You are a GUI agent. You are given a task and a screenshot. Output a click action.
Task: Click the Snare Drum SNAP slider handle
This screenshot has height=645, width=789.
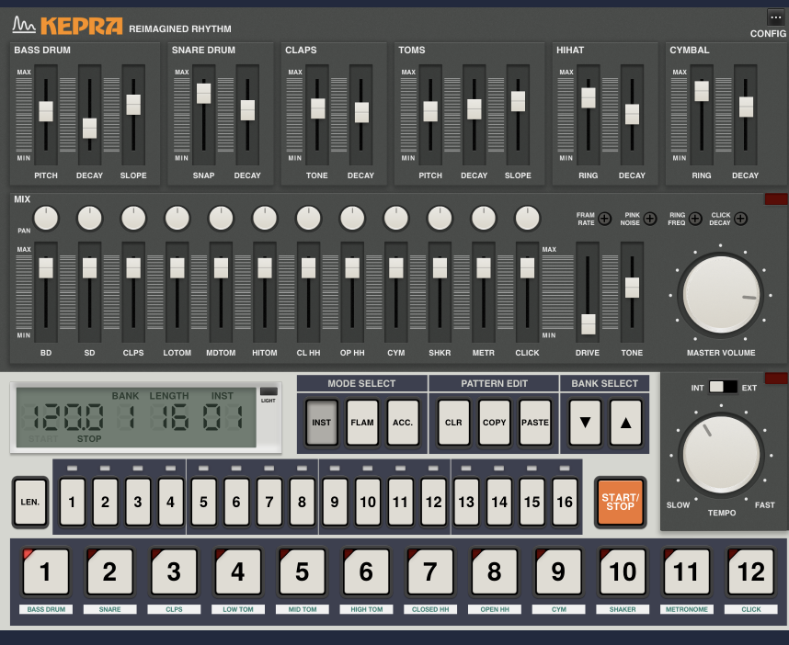[204, 94]
